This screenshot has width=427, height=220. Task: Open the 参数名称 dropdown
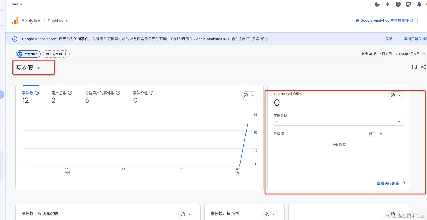pyautogui.click(x=339, y=122)
